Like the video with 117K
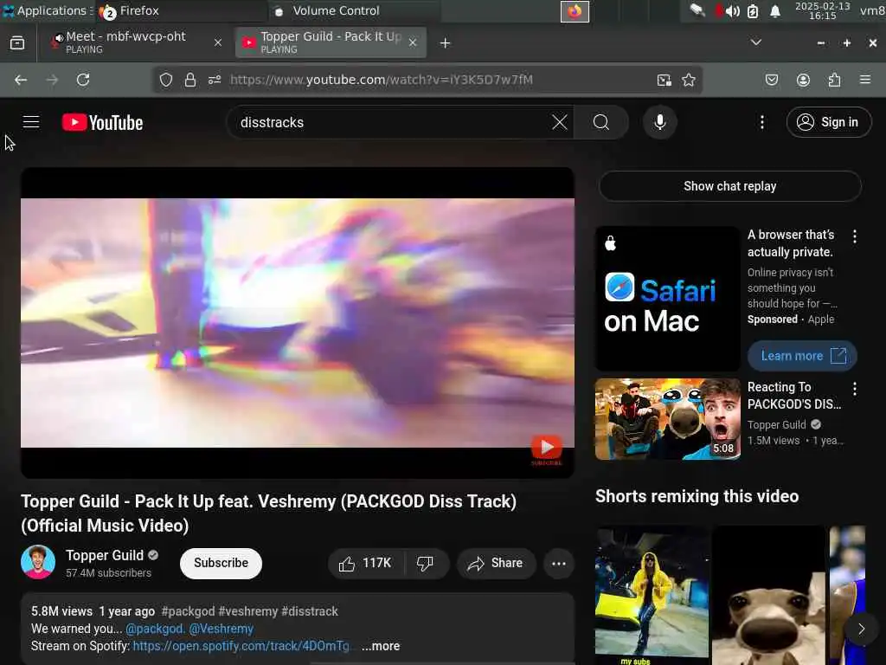Image resolution: width=886 pixels, height=665 pixels. click(366, 563)
